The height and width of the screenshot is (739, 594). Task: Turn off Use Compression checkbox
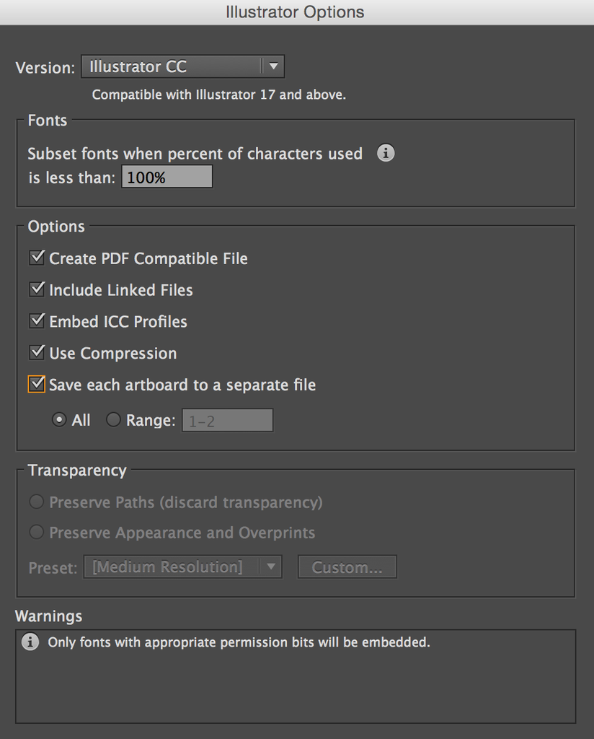pyautogui.click(x=37, y=353)
